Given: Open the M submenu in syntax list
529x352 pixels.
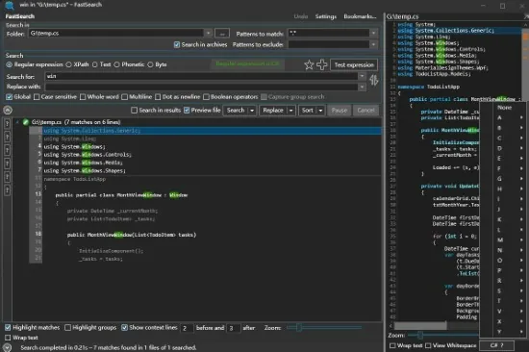Looking at the screenshot, I should (x=504, y=239).
